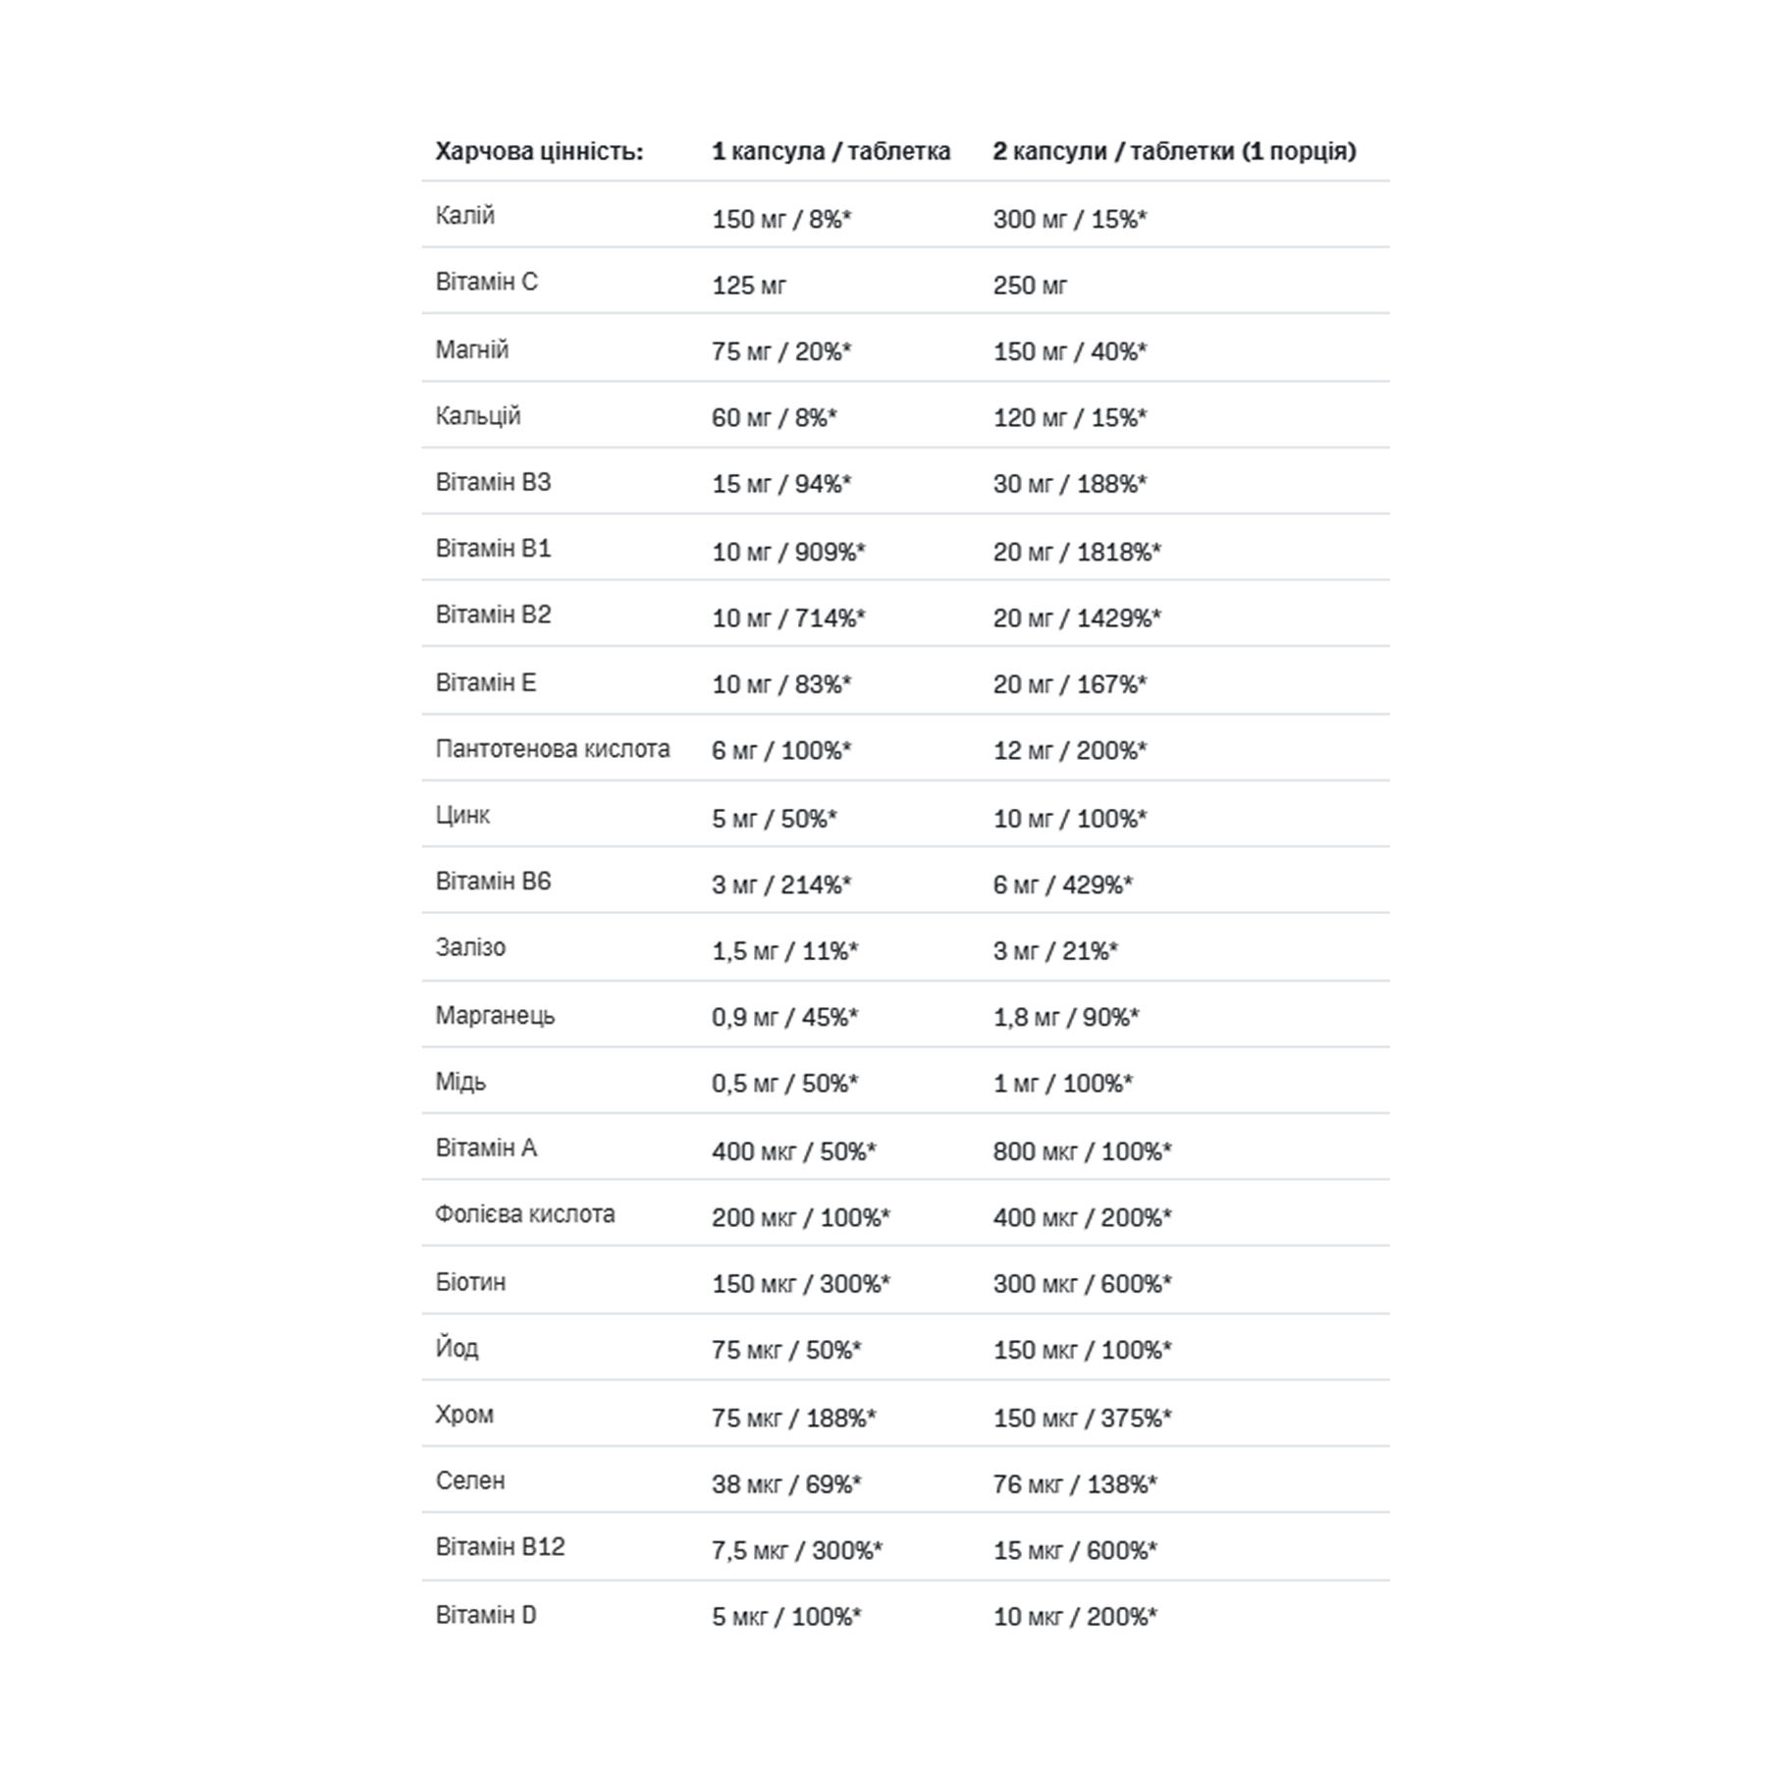
Task: Click the 'Пантотенова кислота' label
Action: [x=553, y=748]
